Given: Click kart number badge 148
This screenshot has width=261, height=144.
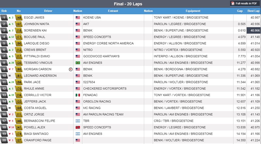Looking at the screenshot, I should (19, 18).
